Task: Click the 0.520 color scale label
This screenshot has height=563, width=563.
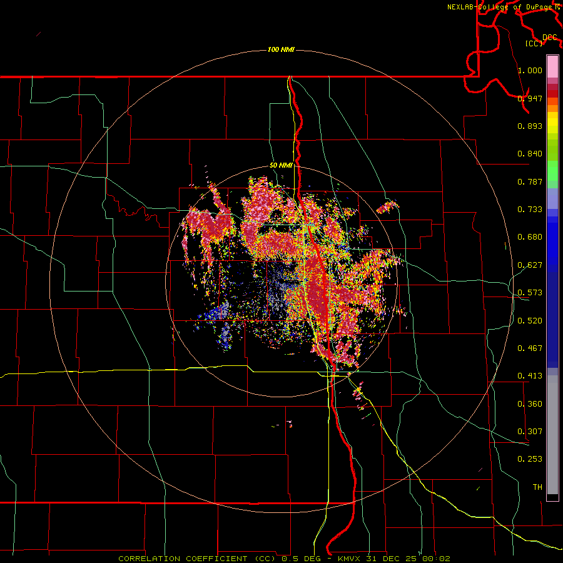Action: [530, 321]
